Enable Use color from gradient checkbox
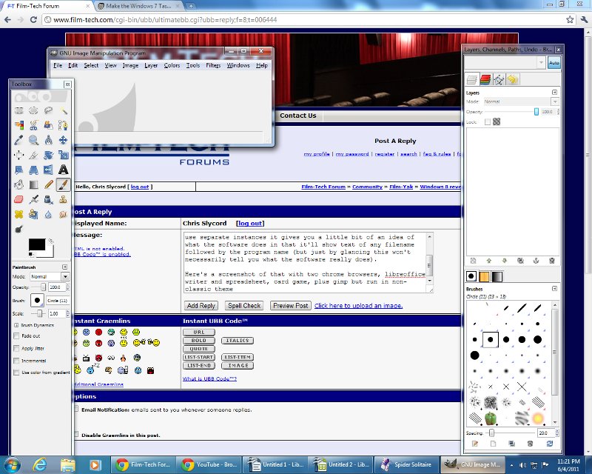This screenshot has width=592, height=474. tap(16, 373)
